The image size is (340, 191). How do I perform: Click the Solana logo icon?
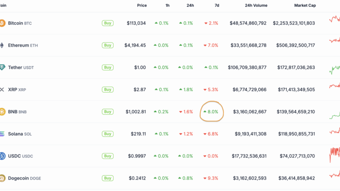2,134
